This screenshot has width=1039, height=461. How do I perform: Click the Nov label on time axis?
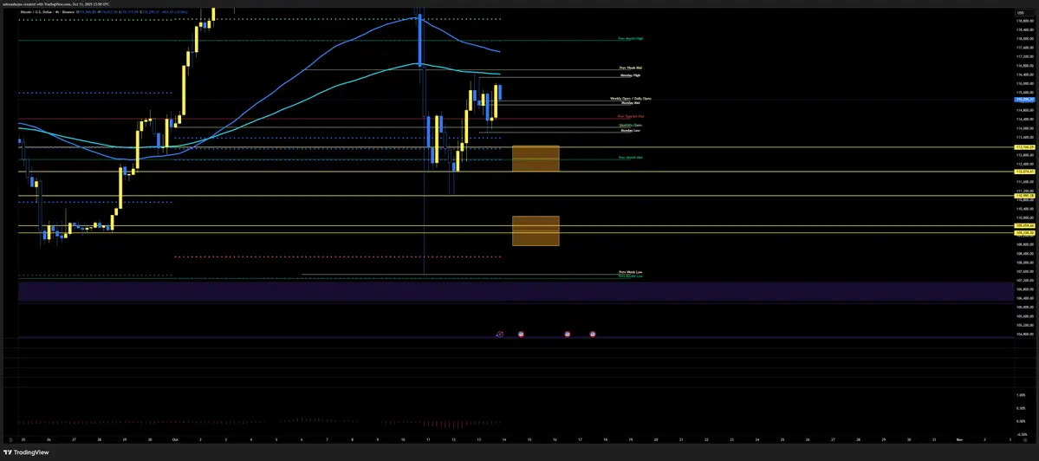click(x=958, y=439)
